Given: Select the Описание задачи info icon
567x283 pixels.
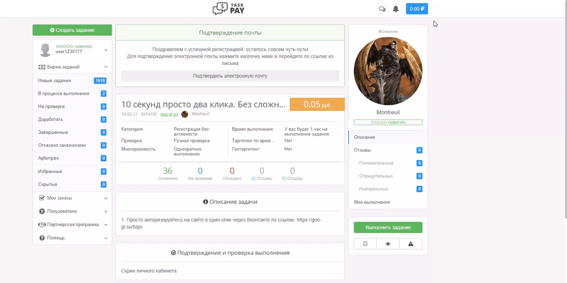Looking at the screenshot, I should tap(206, 202).
